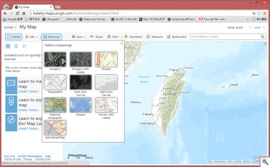The image size is (270, 167).
Task: Open the Esri.com footer link
Action: tap(10, 156)
